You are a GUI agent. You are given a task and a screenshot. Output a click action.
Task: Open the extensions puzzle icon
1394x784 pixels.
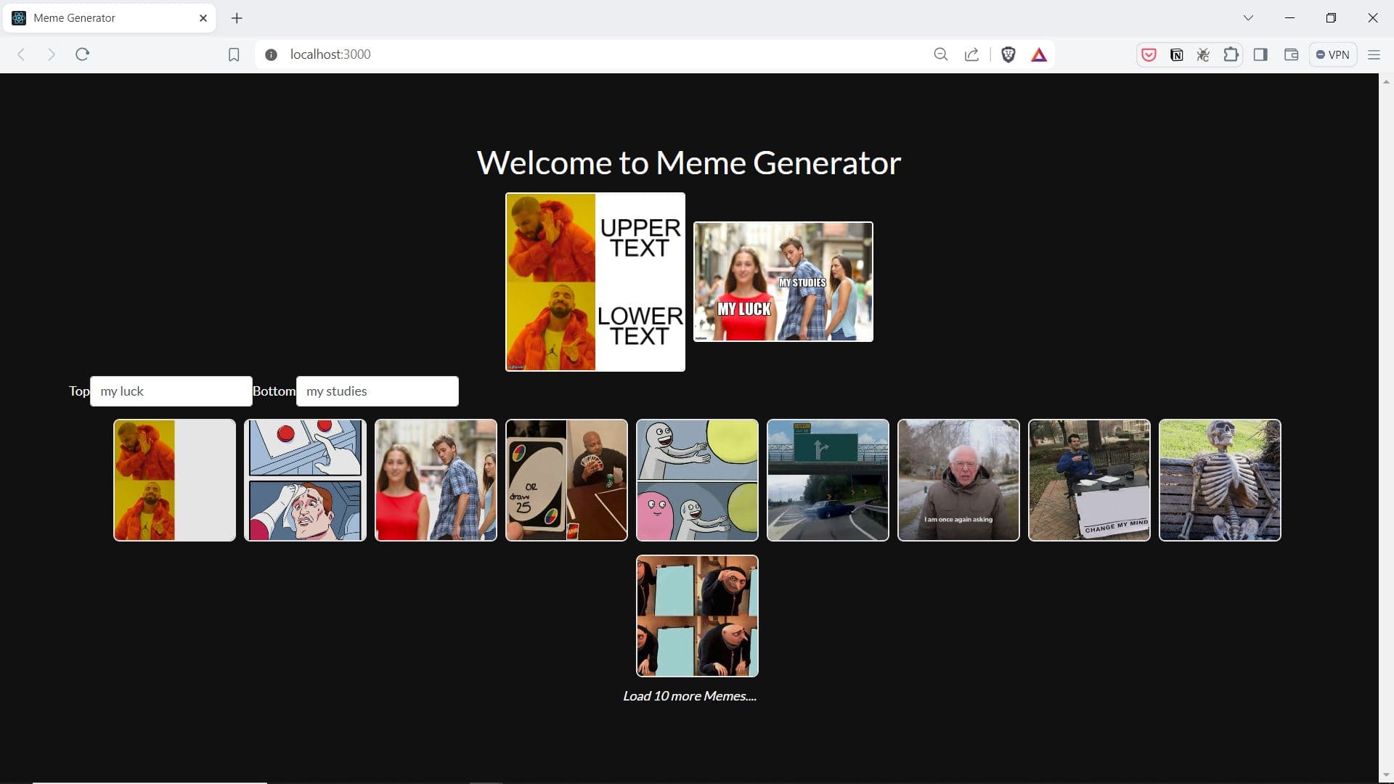[1231, 54]
